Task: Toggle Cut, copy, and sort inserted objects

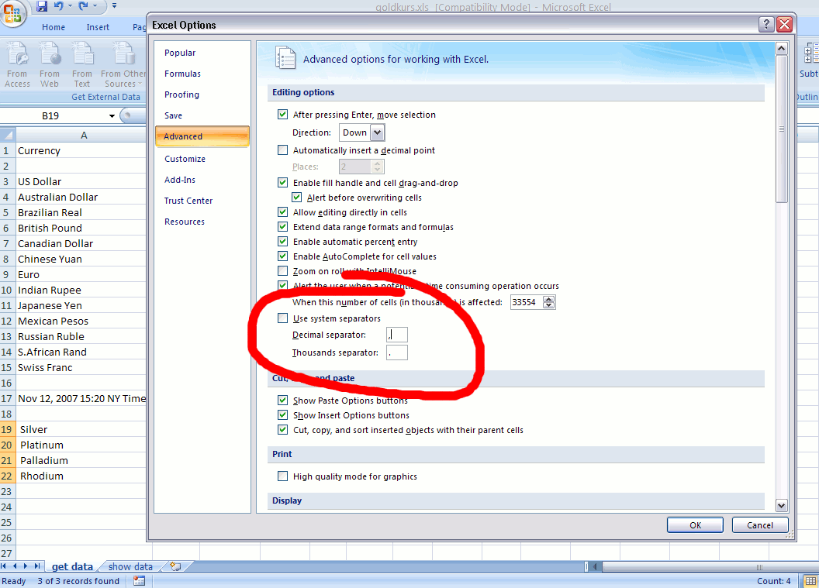Action: (282, 430)
